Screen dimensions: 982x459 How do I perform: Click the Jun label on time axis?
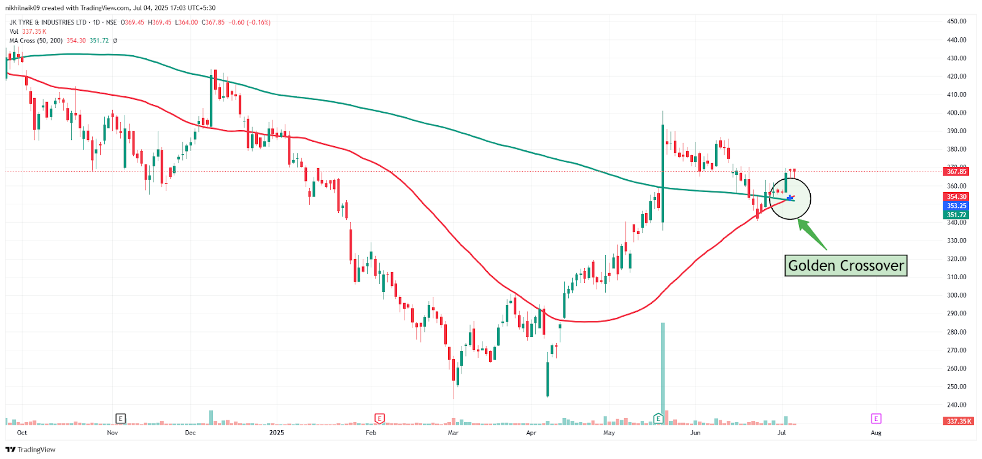click(x=695, y=433)
